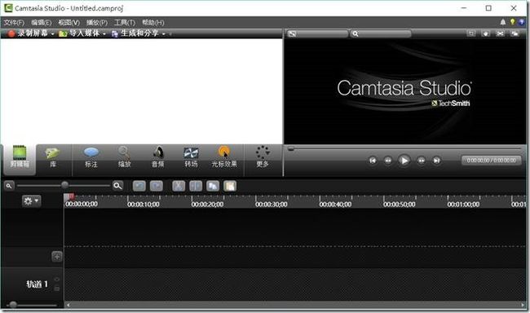The width and height of the screenshot is (530, 313).
Task: Open the 转场 transitions tab
Action: 191,157
